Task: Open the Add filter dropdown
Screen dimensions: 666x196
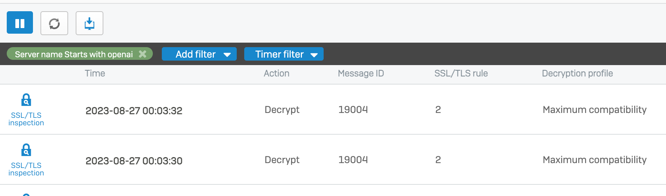Action: coord(199,54)
